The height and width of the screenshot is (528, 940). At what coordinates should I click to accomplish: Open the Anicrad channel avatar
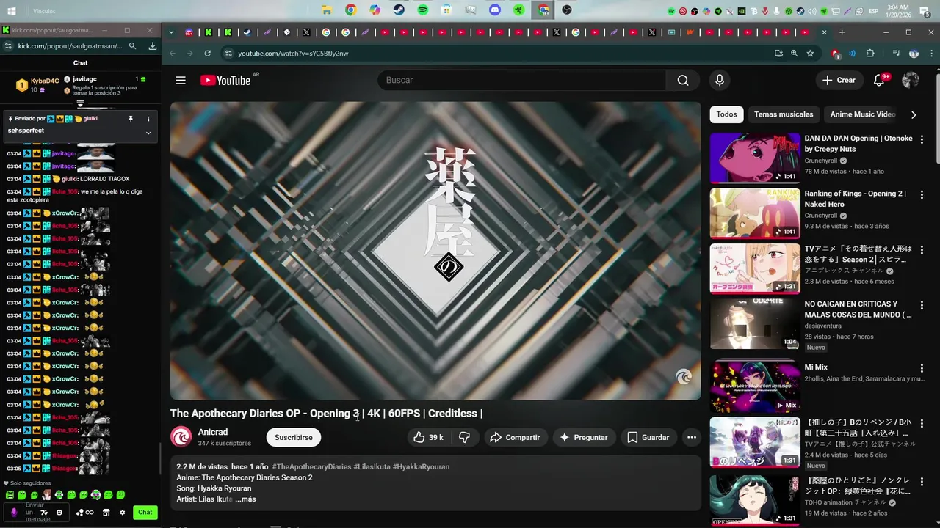[x=181, y=437]
